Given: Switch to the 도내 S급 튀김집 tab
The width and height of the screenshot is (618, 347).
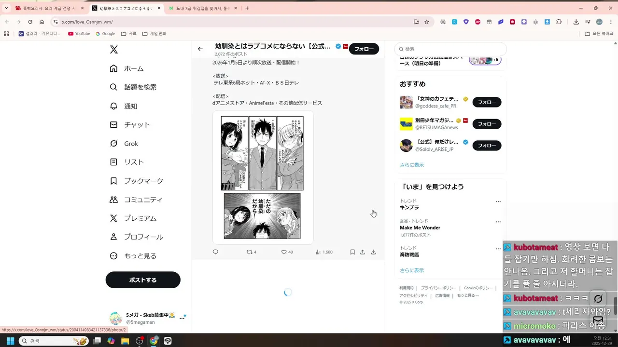Looking at the screenshot, I should click(x=202, y=8).
